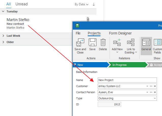This screenshot has width=162, height=116.
Task: Clear the Customer field with the X
Action: (155, 86)
